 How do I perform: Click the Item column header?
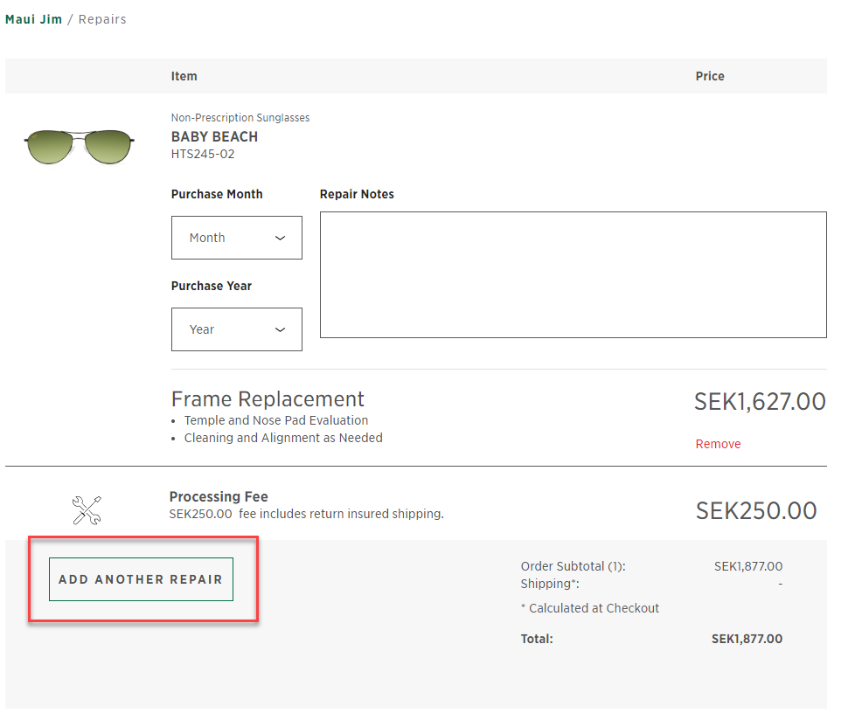[x=184, y=76]
